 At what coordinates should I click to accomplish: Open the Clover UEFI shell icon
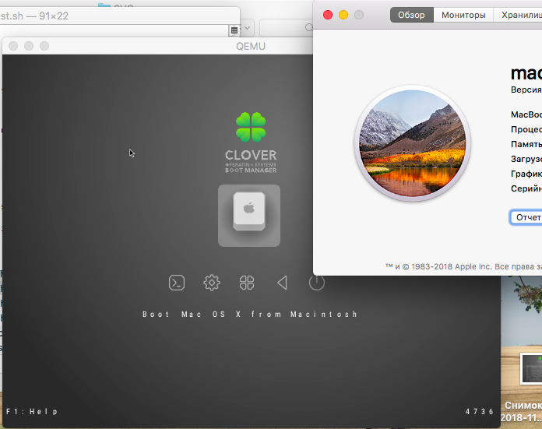pos(177,283)
